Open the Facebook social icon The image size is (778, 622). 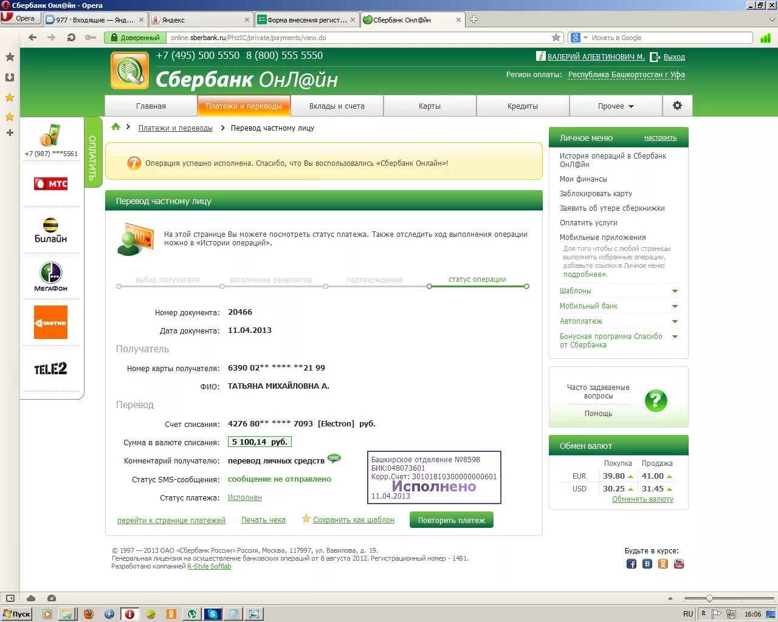tap(632, 564)
